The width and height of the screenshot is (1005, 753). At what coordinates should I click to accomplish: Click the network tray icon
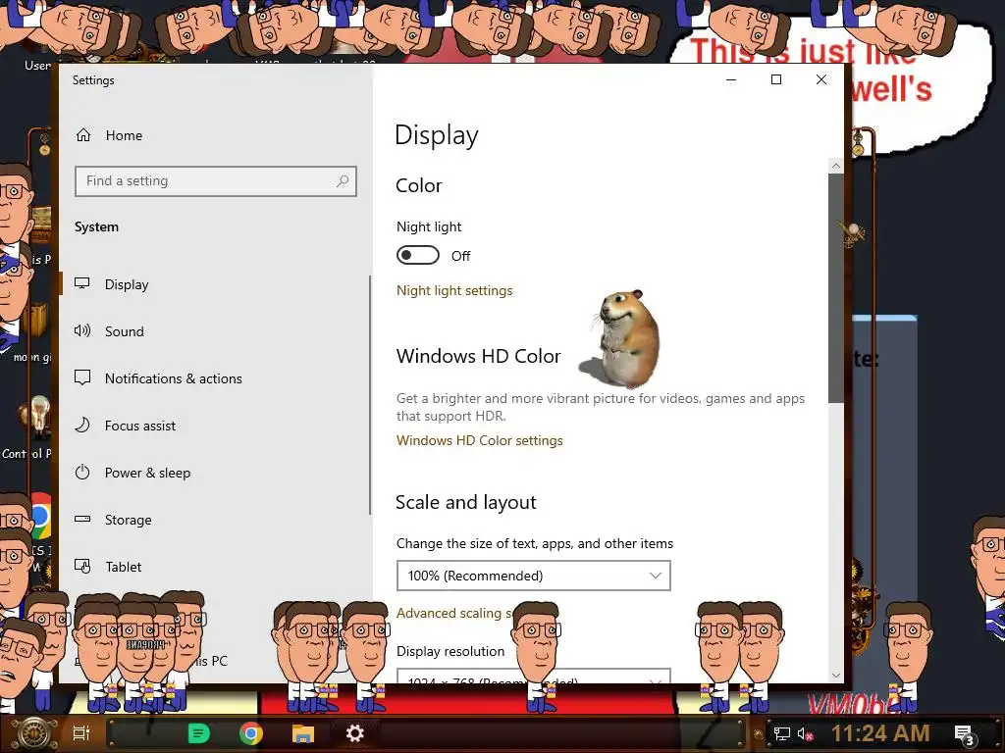pyautogui.click(x=781, y=733)
